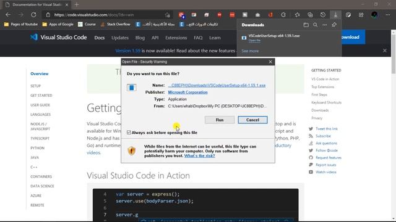Open a new browser tab
396x222 pixels.
pyautogui.click(x=77, y=4)
